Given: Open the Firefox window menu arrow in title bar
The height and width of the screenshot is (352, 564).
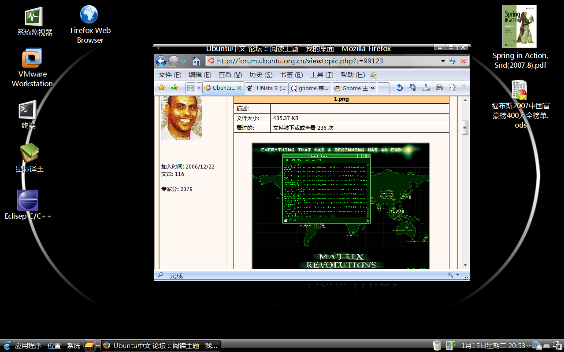Looking at the screenshot, I should click(x=158, y=48).
